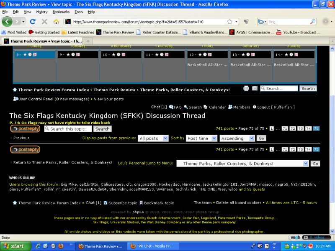Click the Stop loading X icon

point(44,22)
